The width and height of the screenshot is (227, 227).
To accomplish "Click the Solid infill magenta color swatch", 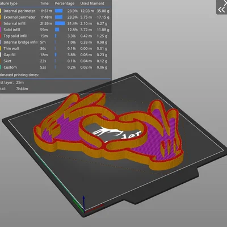I will pyautogui.click(x=1, y=30).
